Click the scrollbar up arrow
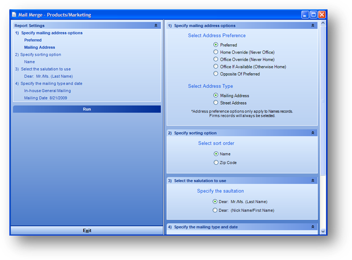Screen dimensions: 352x260 tap(323, 23)
